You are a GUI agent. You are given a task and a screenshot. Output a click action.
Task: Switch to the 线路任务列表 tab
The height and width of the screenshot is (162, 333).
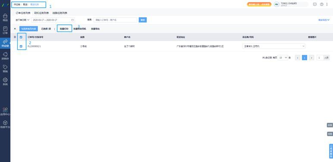click(x=60, y=13)
